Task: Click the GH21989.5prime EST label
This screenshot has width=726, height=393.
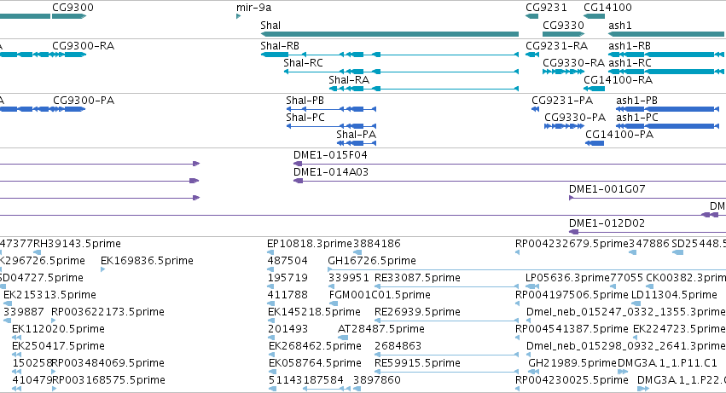Action: [x=572, y=363]
